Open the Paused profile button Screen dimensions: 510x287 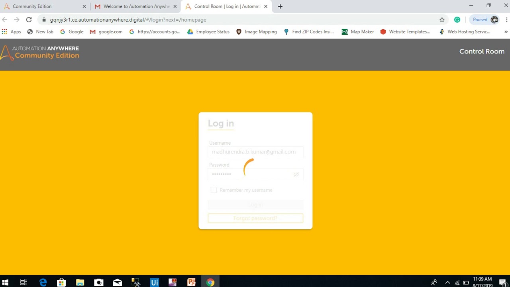pyautogui.click(x=484, y=20)
